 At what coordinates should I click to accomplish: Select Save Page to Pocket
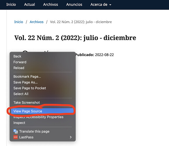click(x=42, y=88)
